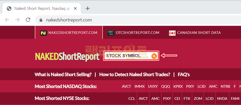Screen dimensions: 241x105
Task: Open "What is Naked Short Selling?" link
Action: [63, 75]
